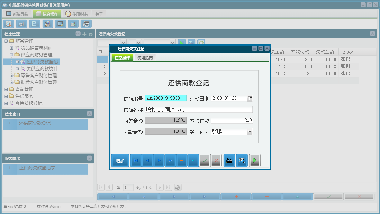Screen dimensions: 380x214
Task: Open the 还款日期 date picker
Action: pos(250,98)
